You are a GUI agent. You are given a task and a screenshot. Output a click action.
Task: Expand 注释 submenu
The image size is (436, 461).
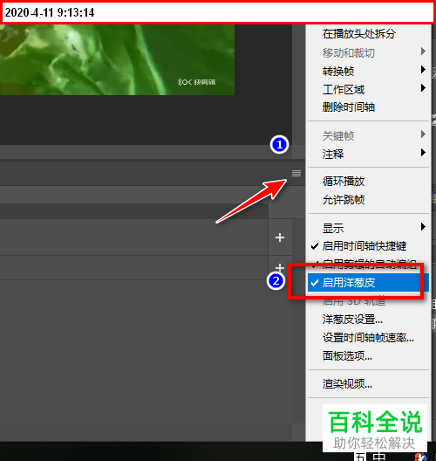point(368,154)
